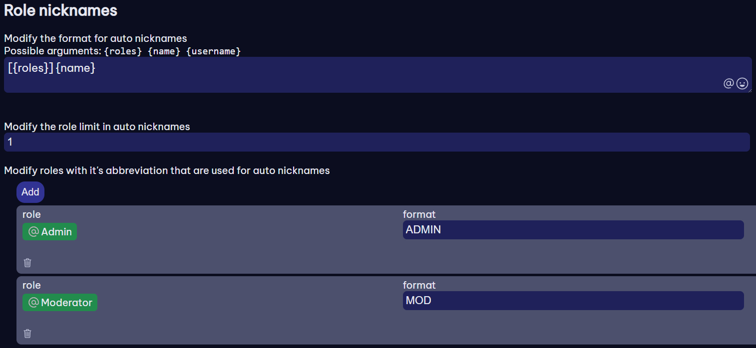The height and width of the screenshot is (348, 756).
Task: Open the emoji picker for the nickname format
Action: click(x=742, y=83)
